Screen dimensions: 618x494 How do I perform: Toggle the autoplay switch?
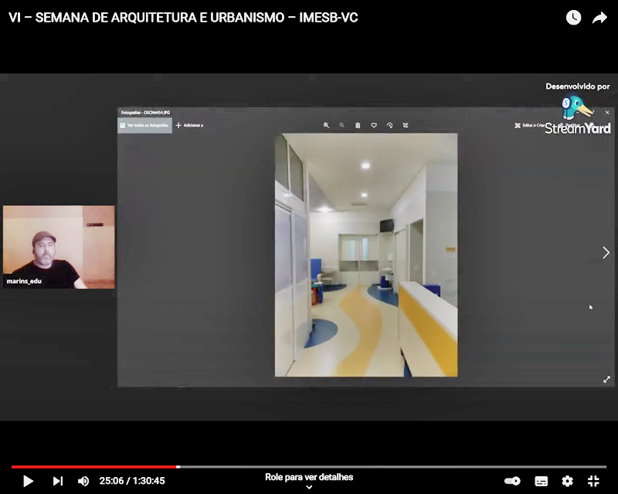(512, 481)
